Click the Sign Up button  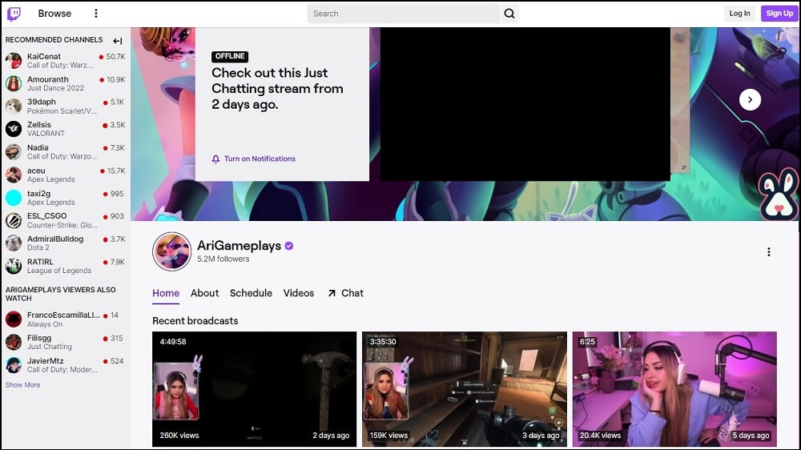coord(779,14)
